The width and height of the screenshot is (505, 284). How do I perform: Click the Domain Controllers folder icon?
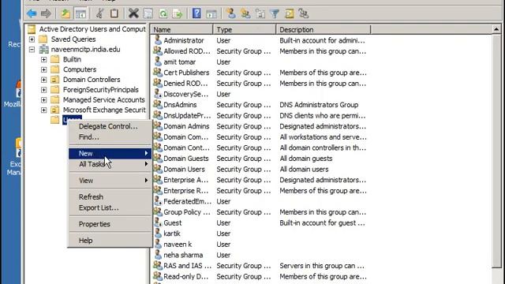(55, 79)
